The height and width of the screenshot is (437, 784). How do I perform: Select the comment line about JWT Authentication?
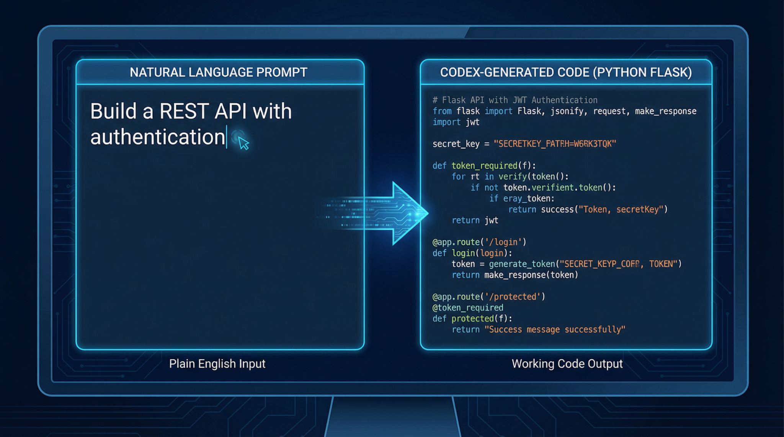(x=515, y=100)
